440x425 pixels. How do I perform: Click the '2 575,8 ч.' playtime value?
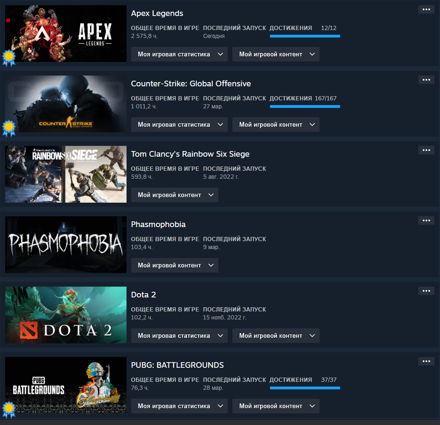pyautogui.click(x=144, y=36)
